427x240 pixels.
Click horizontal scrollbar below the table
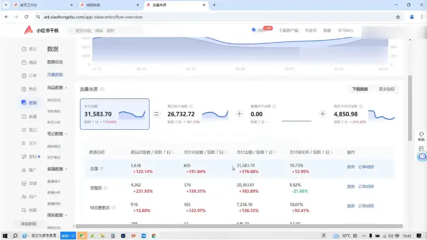pyautogui.click(x=239, y=226)
